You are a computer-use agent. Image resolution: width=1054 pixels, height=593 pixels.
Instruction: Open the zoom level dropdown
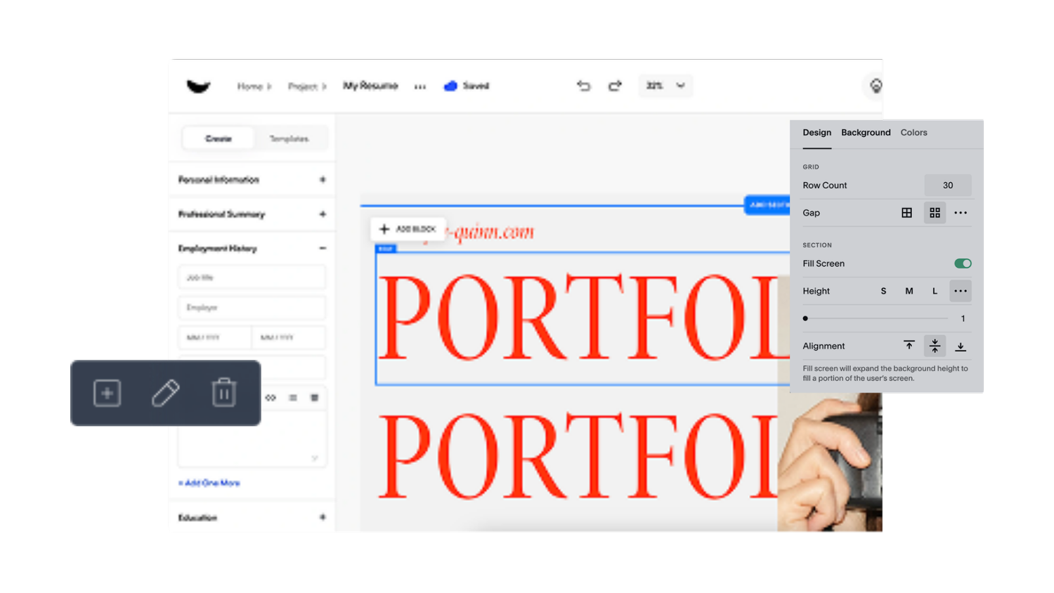point(665,86)
